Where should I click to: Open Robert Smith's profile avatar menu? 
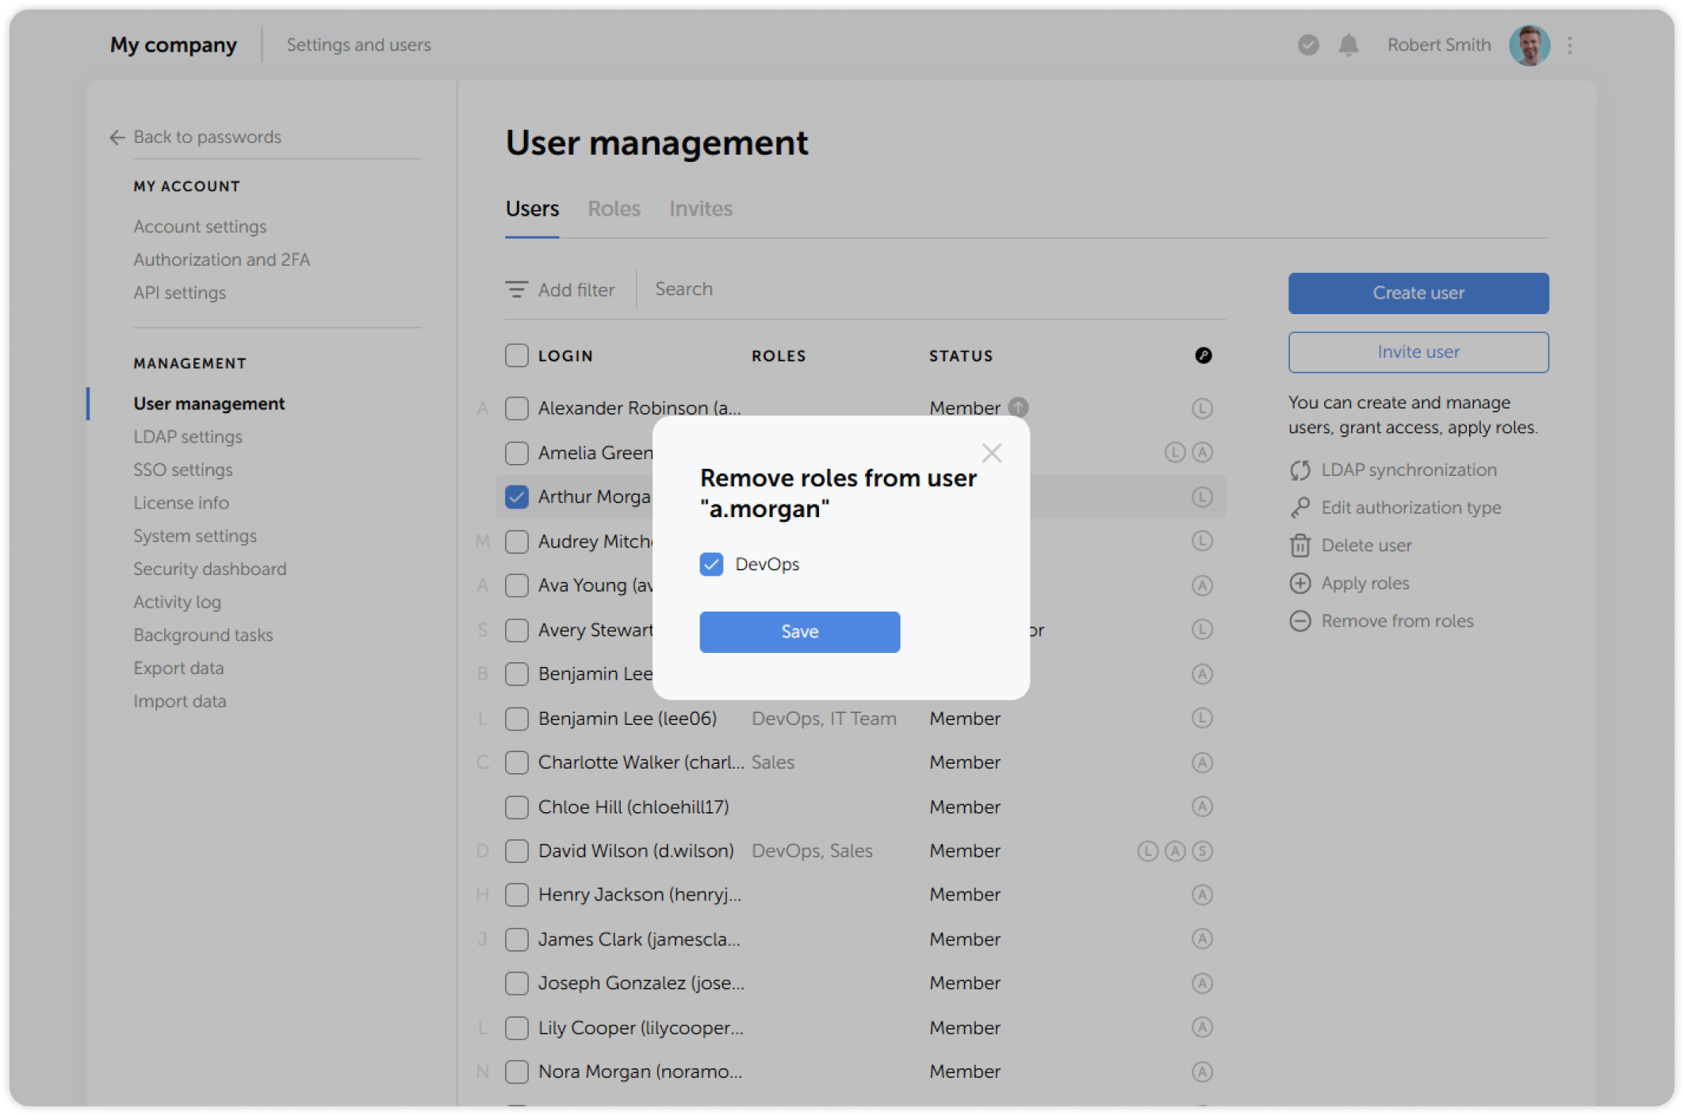(x=1529, y=45)
